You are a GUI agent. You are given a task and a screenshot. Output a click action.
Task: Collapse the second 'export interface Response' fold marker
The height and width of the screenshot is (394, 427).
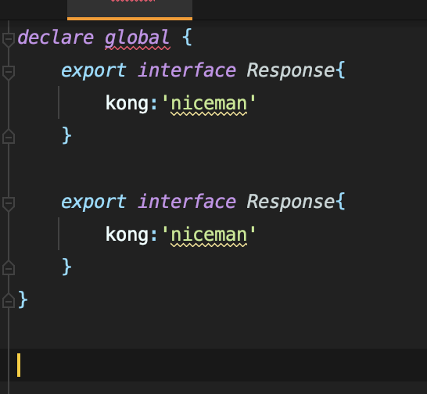9,204
